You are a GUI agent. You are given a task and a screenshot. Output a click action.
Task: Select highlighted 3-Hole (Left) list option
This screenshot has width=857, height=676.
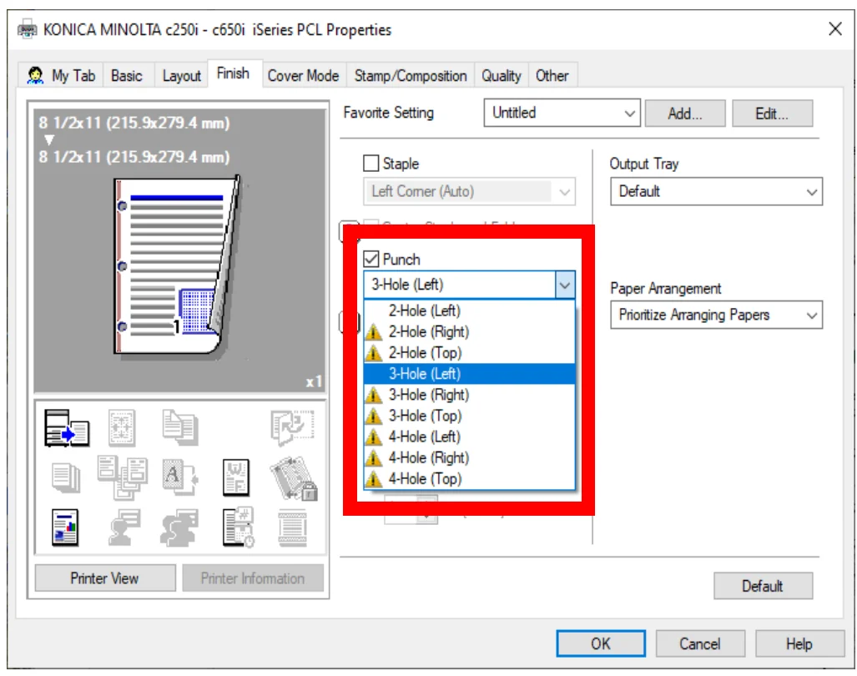click(x=469, y=374)
